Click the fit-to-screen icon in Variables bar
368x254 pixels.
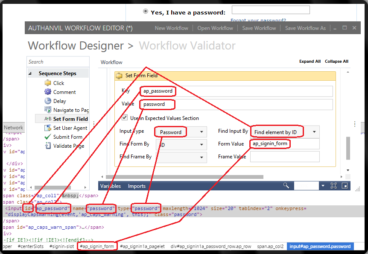click(333, 186)
